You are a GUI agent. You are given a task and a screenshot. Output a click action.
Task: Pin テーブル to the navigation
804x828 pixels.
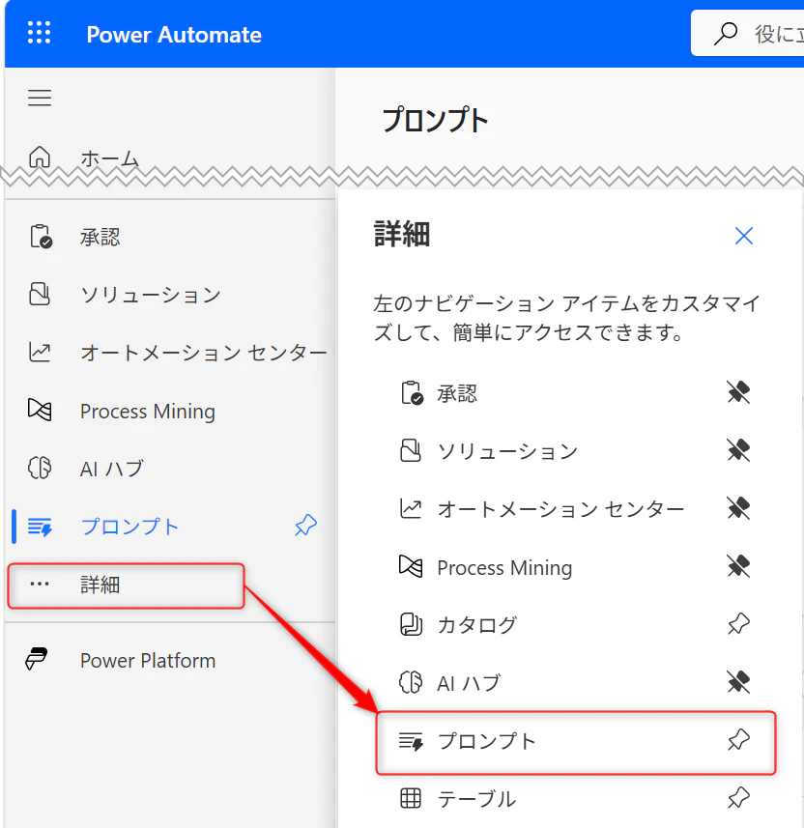click(738, 798)
